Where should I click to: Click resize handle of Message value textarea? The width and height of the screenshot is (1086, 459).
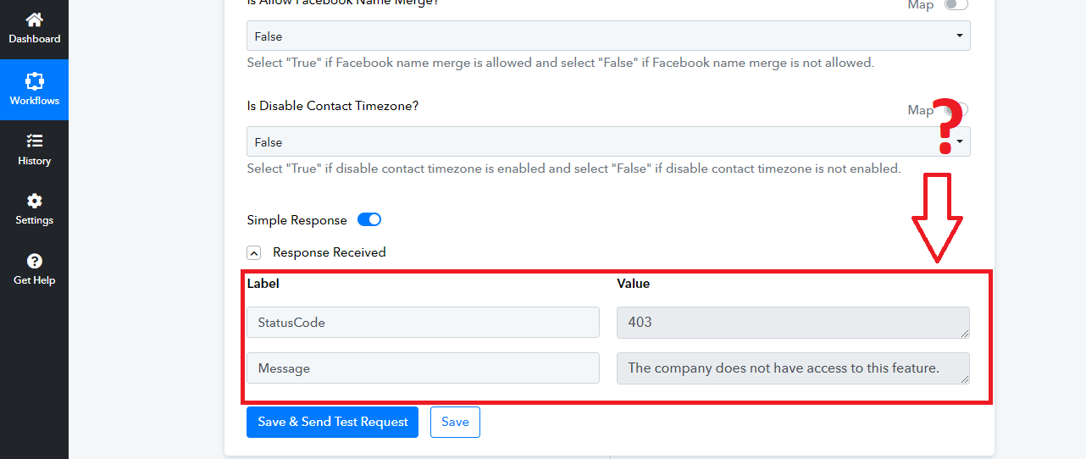965,379
